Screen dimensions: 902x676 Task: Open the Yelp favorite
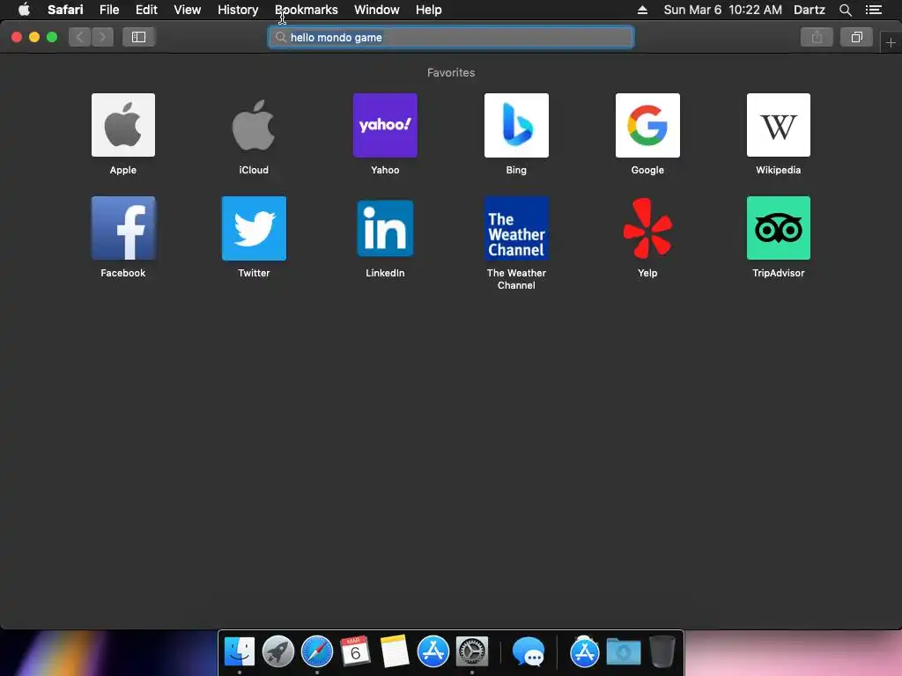[647, 228]
